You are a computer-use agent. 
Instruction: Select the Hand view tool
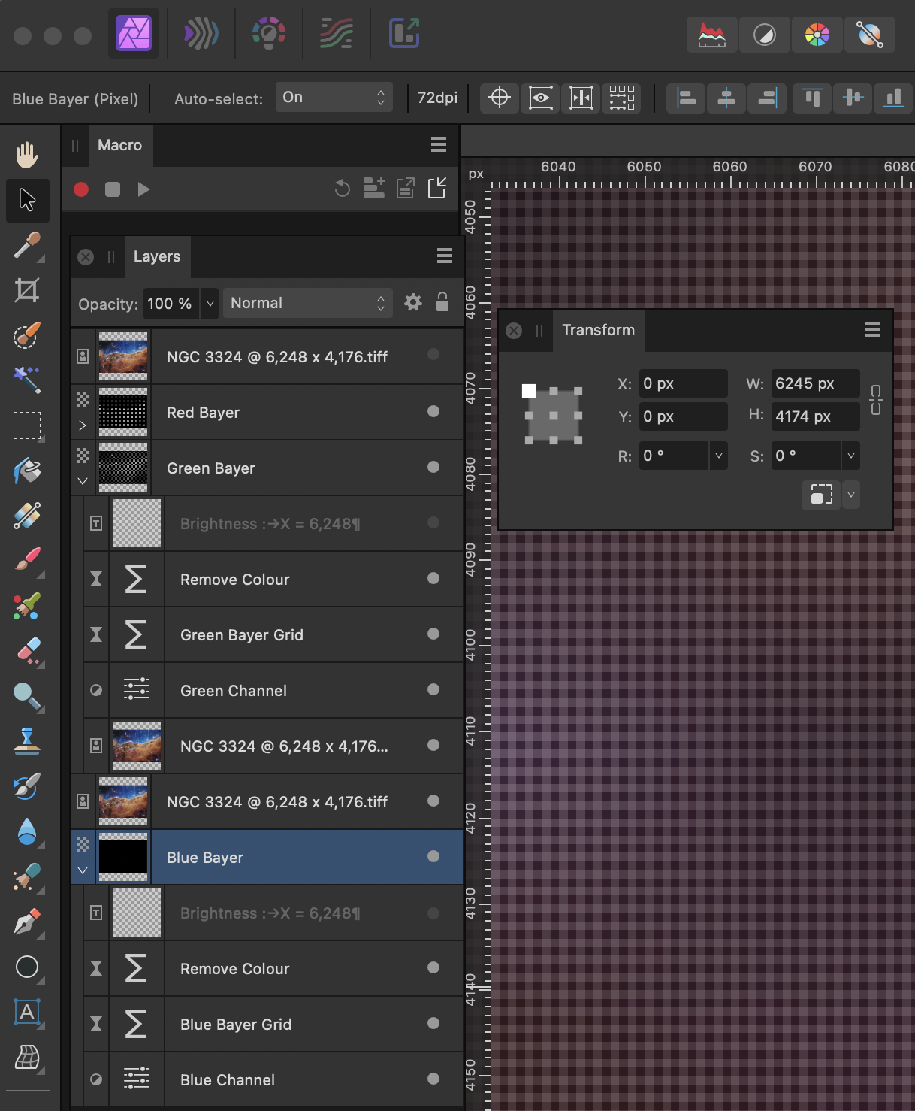[27, 156]
